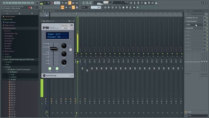Open the VIEW menu
The width and height of the screenshot is (209, 118).
coord(19,3)
